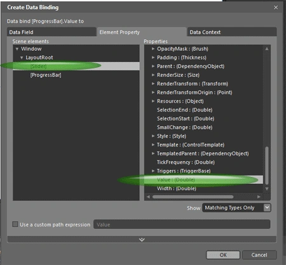286x265 pixels.
Task: Select the [ProgressBar] scene element
Action: coord(46,75)
